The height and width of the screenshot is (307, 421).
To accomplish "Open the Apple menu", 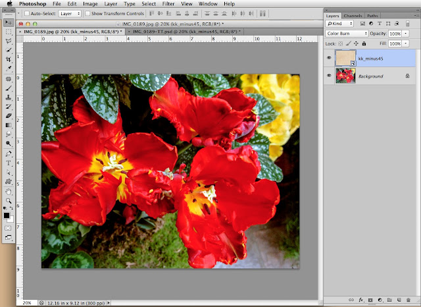I will pos(10,3).
